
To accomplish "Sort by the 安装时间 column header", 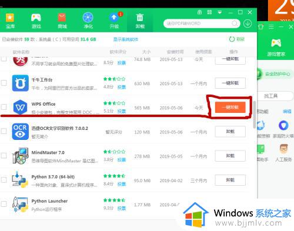I will (175, 52).
